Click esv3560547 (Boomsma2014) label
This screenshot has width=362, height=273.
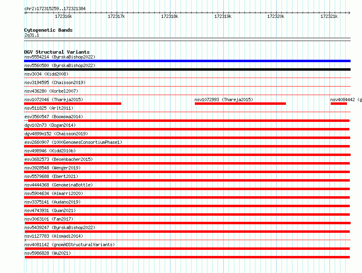54,117
